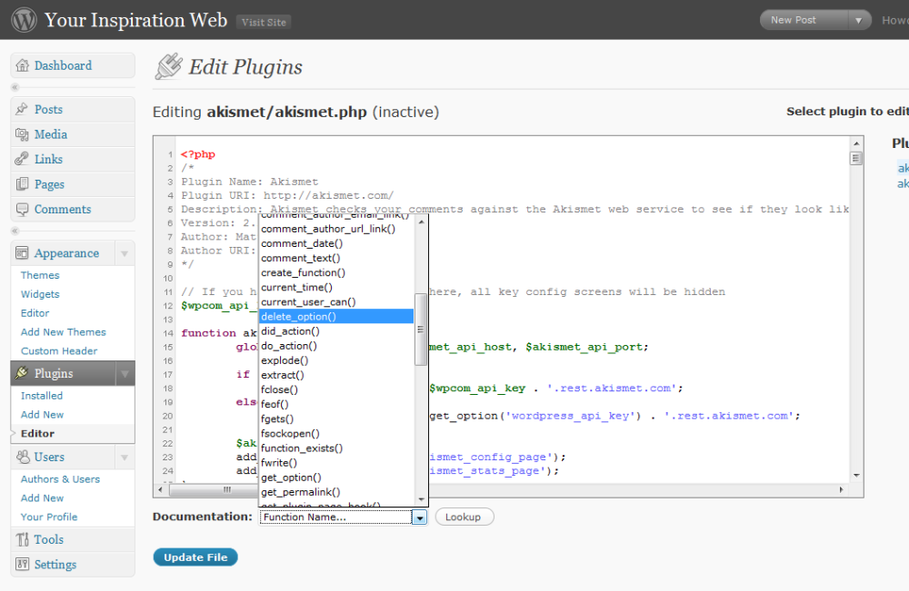This screenshot has height=591, width=909.
Task: Go to Add New Themes
Action: pos(64,332)
